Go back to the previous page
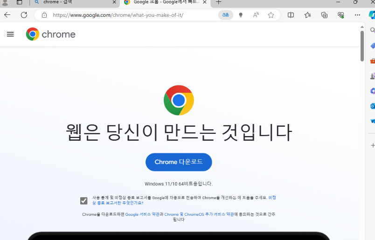The height and width of the screenshot is (240, 375). coord(7,15)
